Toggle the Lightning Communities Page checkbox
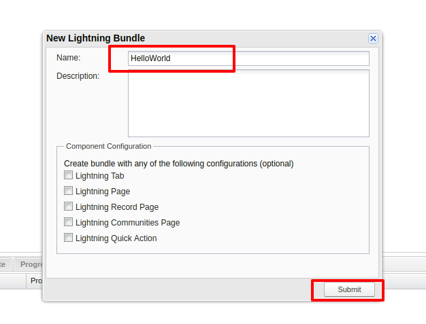426x324 pixels. pos(68,222)
